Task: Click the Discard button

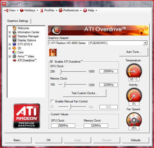Action: [107, 140]
